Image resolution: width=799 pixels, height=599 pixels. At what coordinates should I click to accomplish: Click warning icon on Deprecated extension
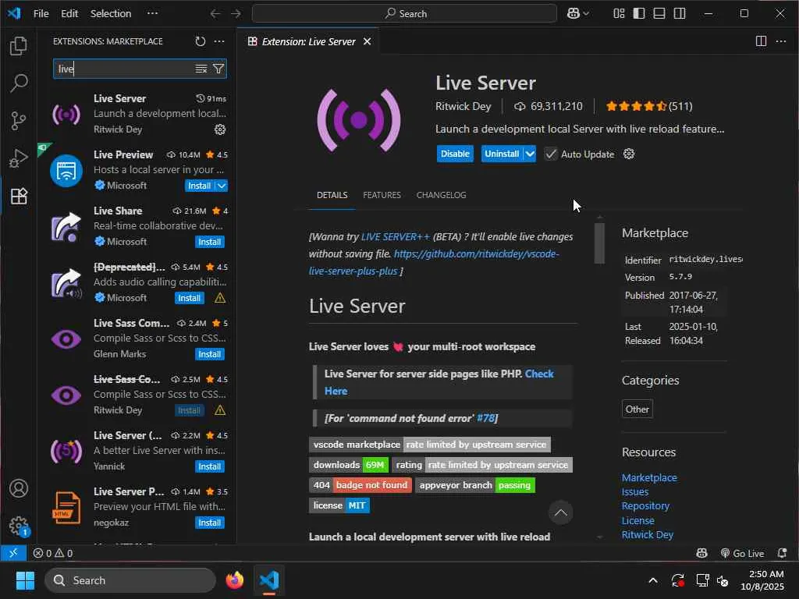[220, 298]
